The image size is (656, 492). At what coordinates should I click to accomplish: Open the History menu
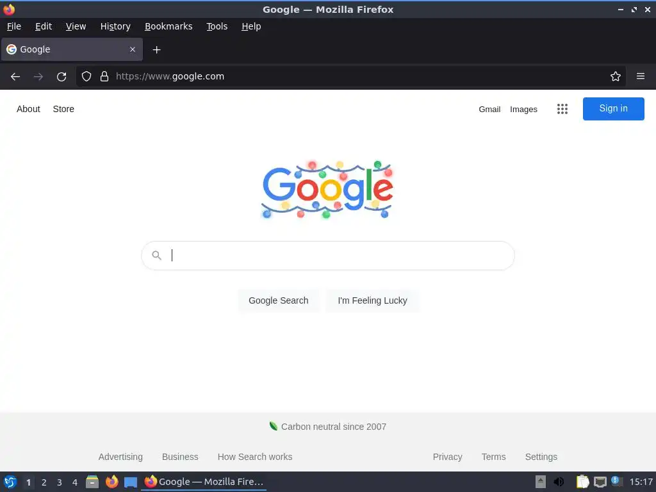[115, 26]
